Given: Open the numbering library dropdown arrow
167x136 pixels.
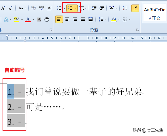Looking at the screenshot, I should click(76, 8).
